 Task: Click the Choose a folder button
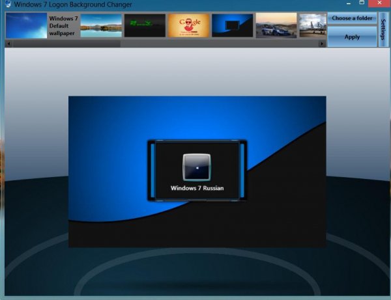(x=352, y=18)
